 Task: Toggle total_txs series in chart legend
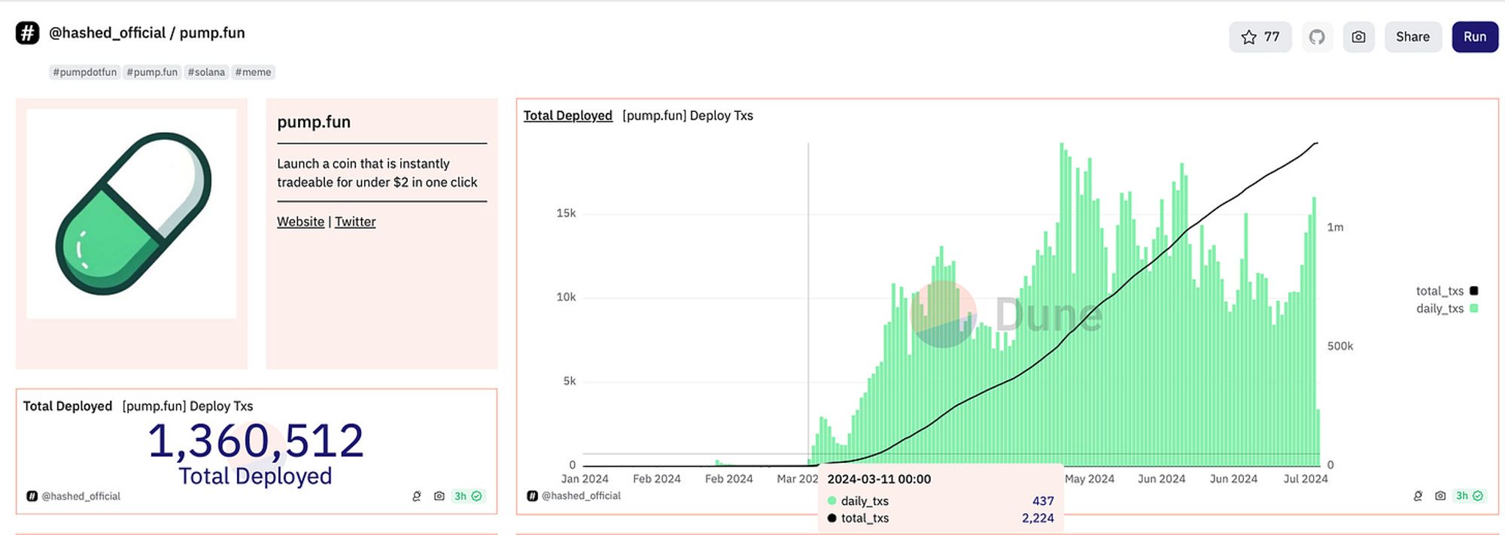pos(1446,291)
